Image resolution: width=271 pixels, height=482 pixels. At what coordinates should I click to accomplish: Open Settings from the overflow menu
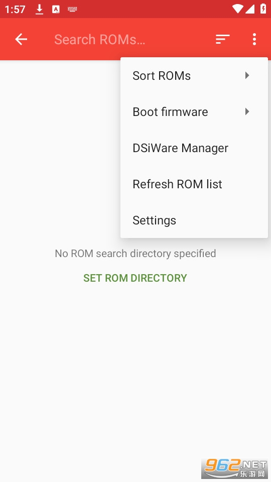(194, 220)
